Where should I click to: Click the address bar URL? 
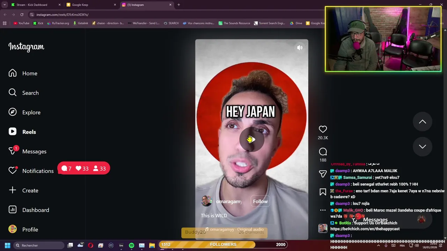pos(63,15)
